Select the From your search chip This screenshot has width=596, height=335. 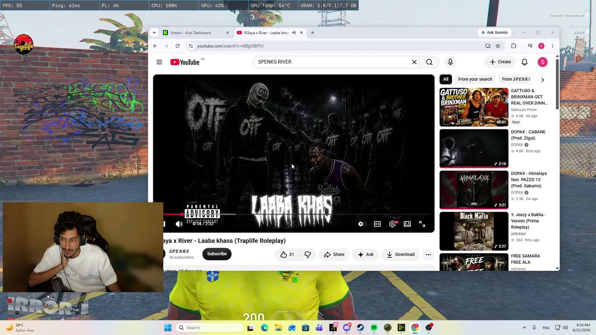pos(475,79)
